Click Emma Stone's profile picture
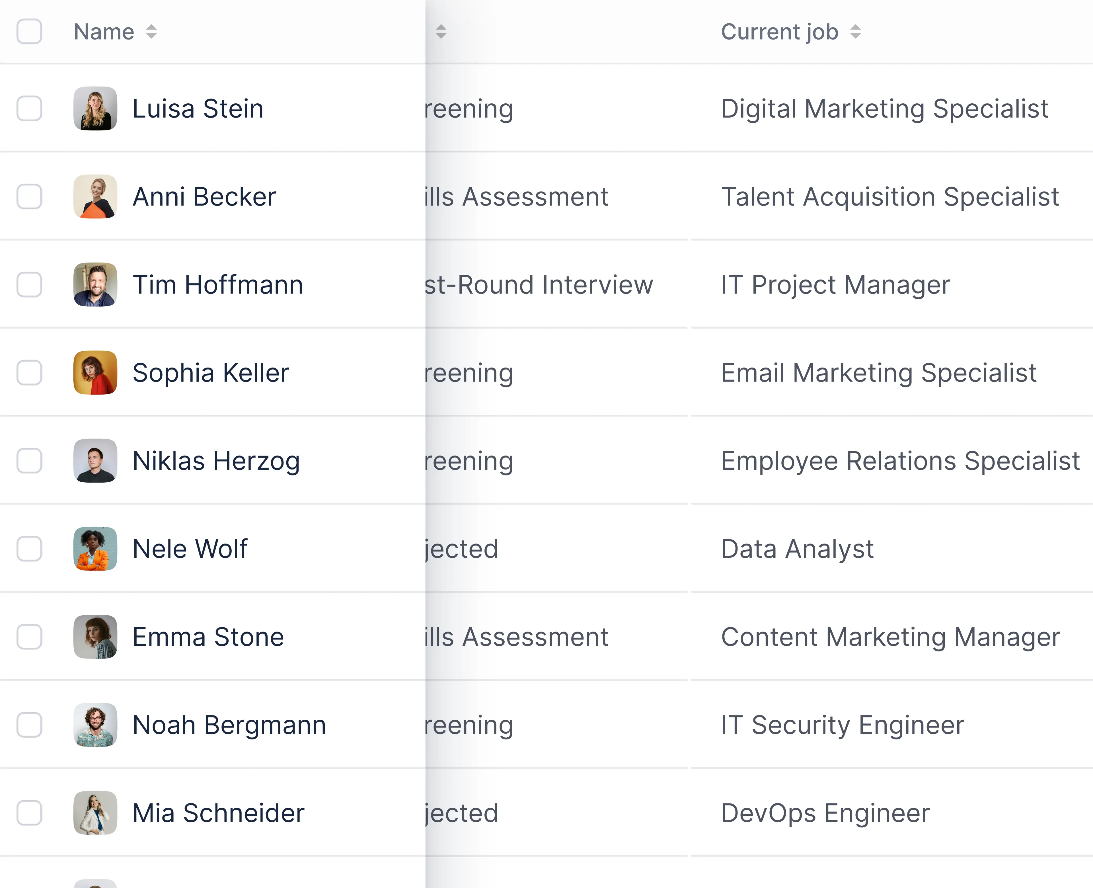The image size is (1093, 888). pos(95,637)
